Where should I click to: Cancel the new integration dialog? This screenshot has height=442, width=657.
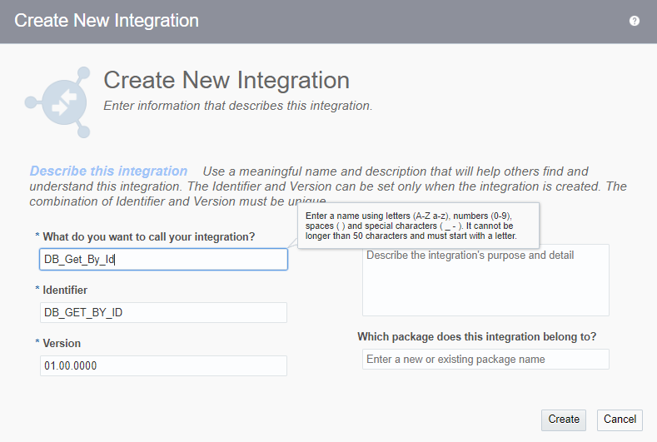pyautogui.click(x=620, y=420)
